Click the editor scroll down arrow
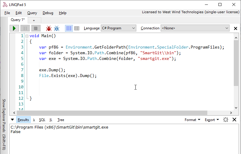 click(x=236, y=108)
